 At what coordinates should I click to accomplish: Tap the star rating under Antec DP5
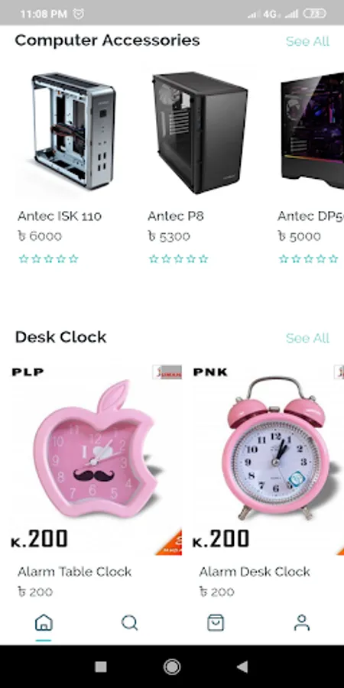pos(309,259)
